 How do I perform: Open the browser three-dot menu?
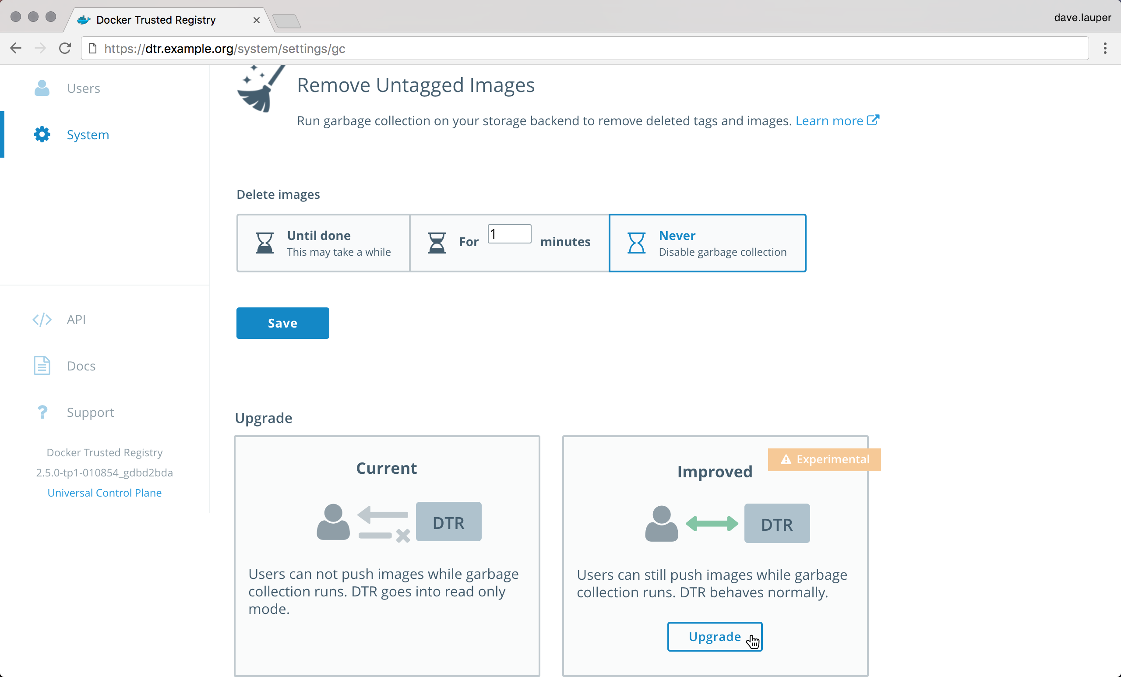tap(1105, 48)
